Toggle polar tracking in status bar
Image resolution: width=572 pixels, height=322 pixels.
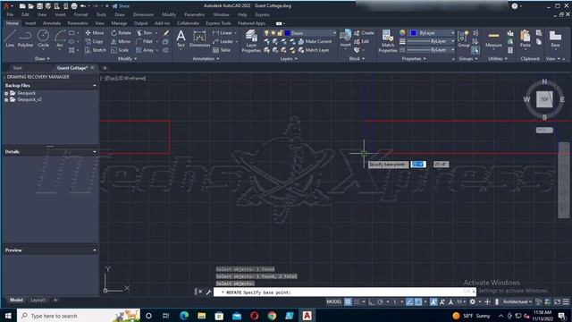(x=380, y=301)
